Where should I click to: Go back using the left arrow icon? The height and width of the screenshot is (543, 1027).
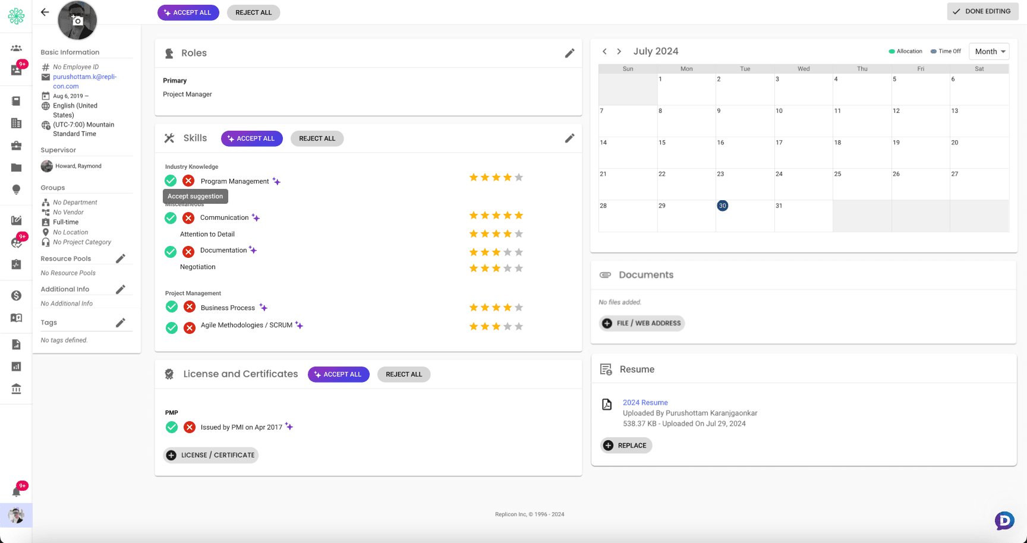(45, 12)
